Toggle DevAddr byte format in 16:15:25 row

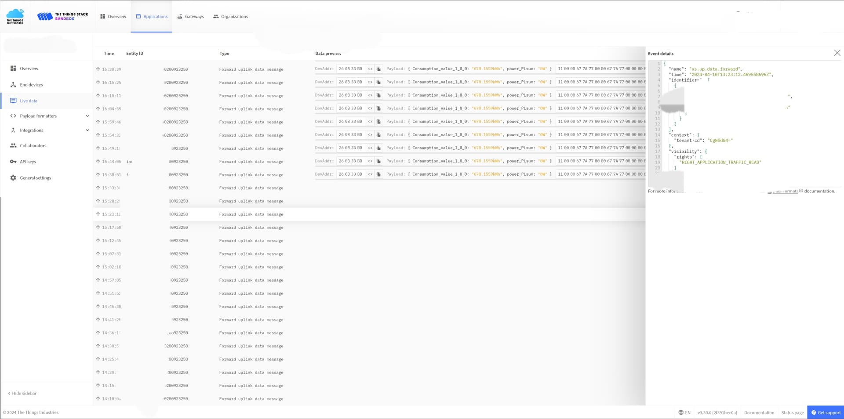[x=370, y=82]
